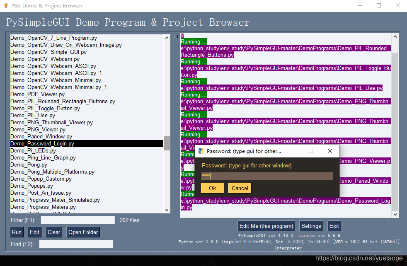Click the '292 files' count label
The width and height of the screenshot is (407, 266).
130,220
